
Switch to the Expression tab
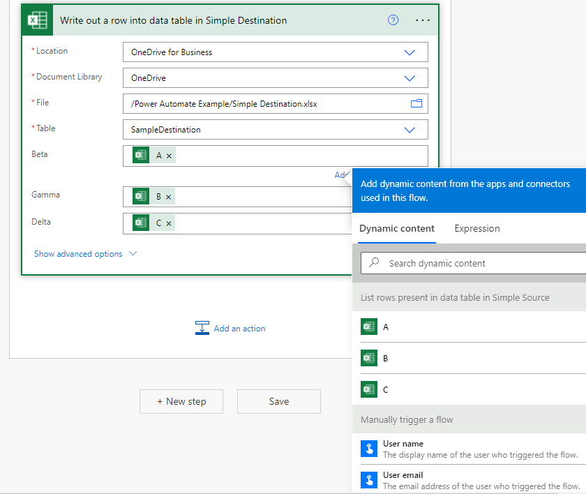tap(477, 229)
